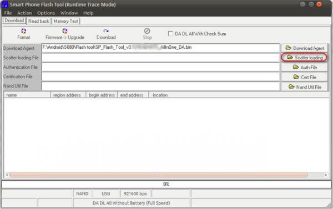Click the Download arrow toolbar icon
This screenshot has height=209, width=333.
click(106, 31)
